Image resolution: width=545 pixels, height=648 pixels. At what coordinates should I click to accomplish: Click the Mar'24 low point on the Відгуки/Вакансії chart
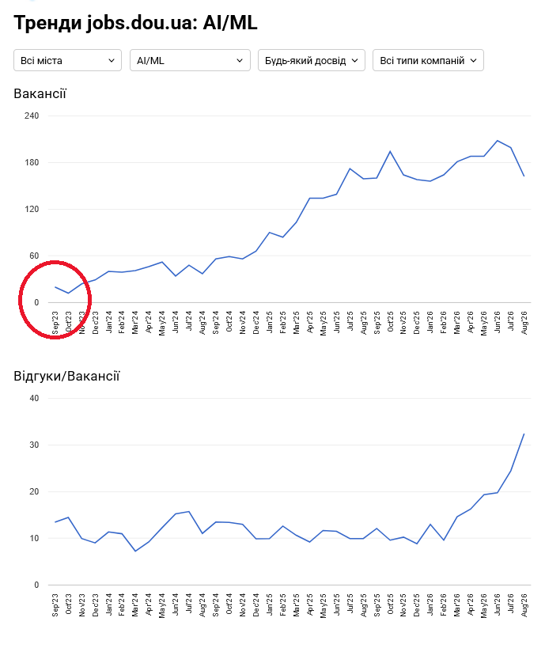(135, 551)
